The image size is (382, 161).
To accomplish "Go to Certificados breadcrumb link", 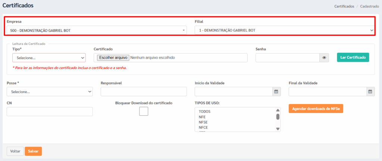I will (x=344, y=6).
